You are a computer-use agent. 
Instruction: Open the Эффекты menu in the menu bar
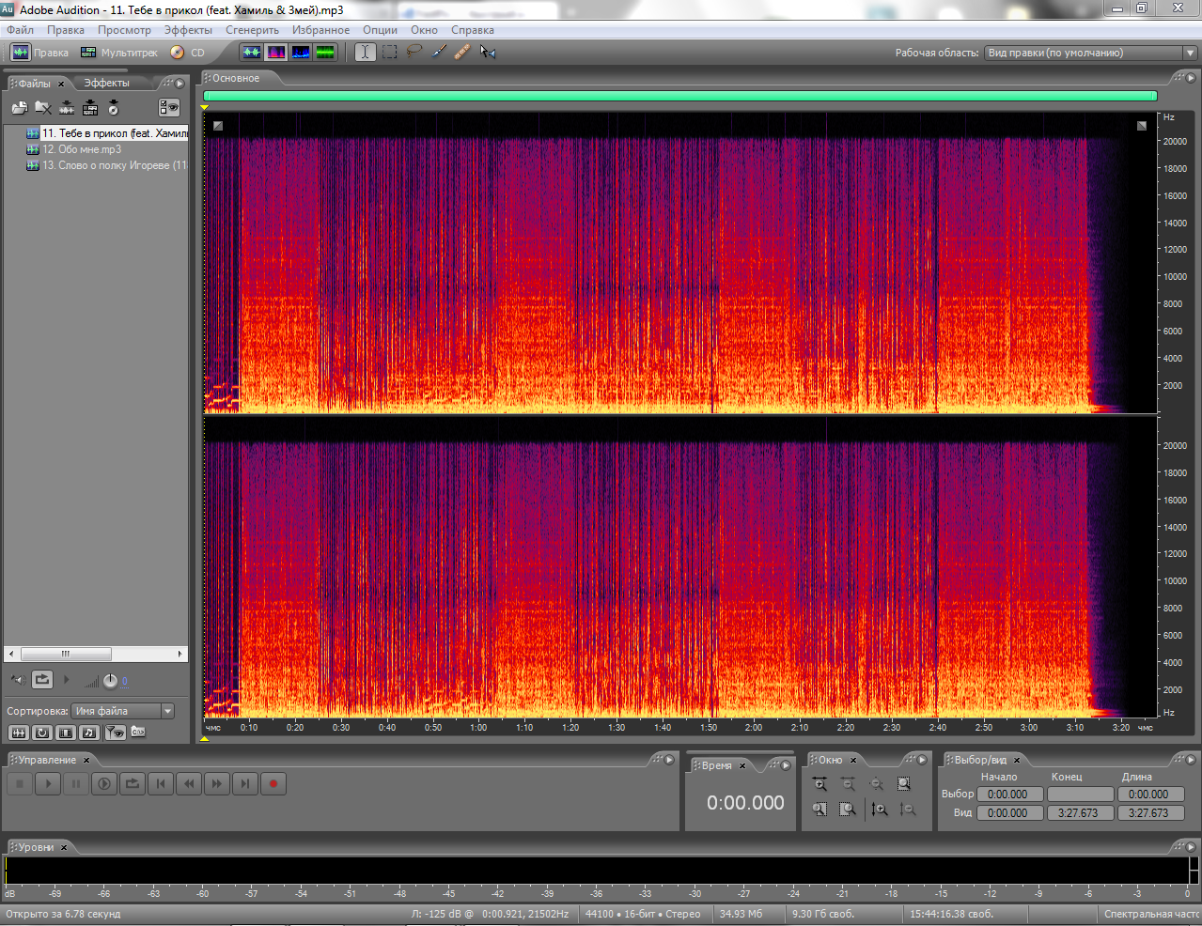point(188,30)
